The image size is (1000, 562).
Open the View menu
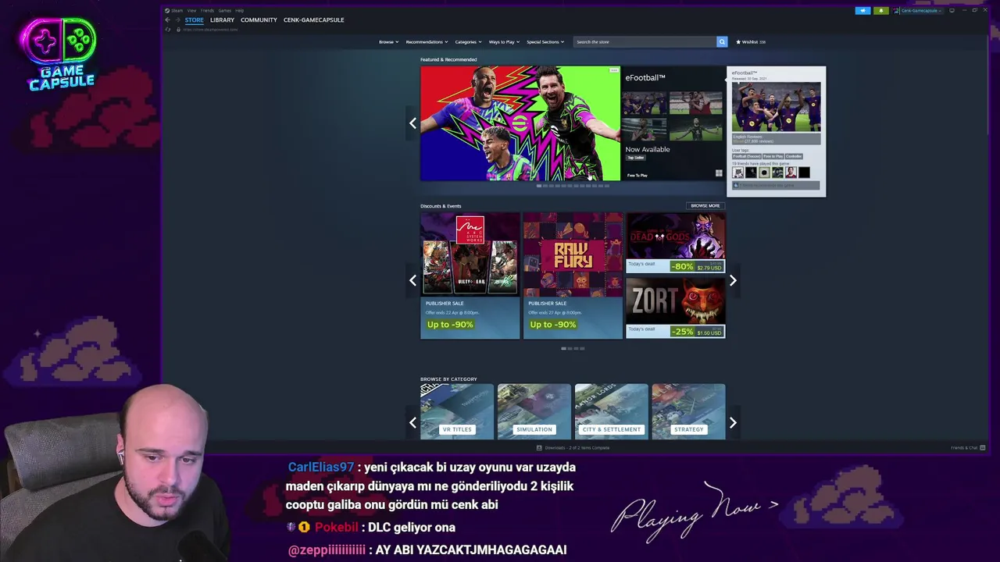tap(191, 10)
